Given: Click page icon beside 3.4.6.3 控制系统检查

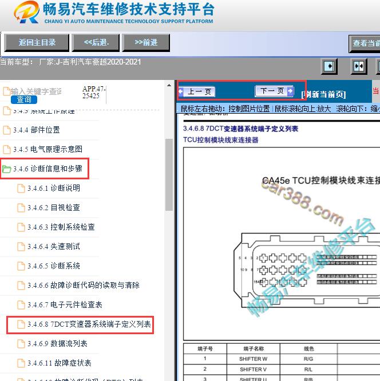Looking at the screenshot, I should point(21,227).
